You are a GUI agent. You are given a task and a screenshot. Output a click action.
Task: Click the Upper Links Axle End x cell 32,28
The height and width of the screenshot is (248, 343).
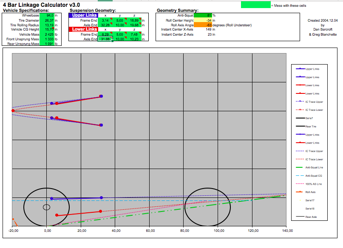pyautogui.click(x=105, y=25)
